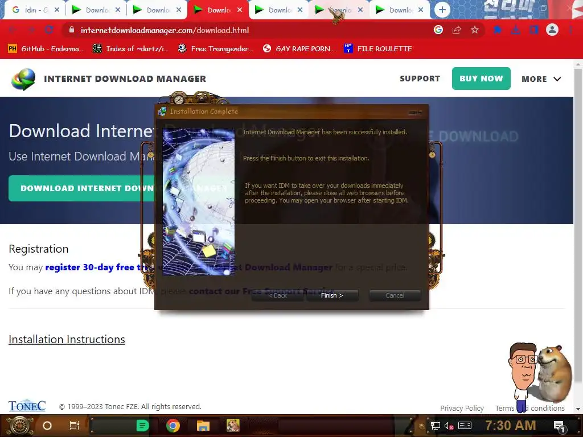Click 'Press the Finish button to exit this installation.' text

point(306,158)
